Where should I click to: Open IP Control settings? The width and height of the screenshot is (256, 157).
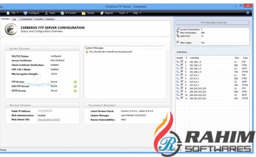[x=68, y=13]
